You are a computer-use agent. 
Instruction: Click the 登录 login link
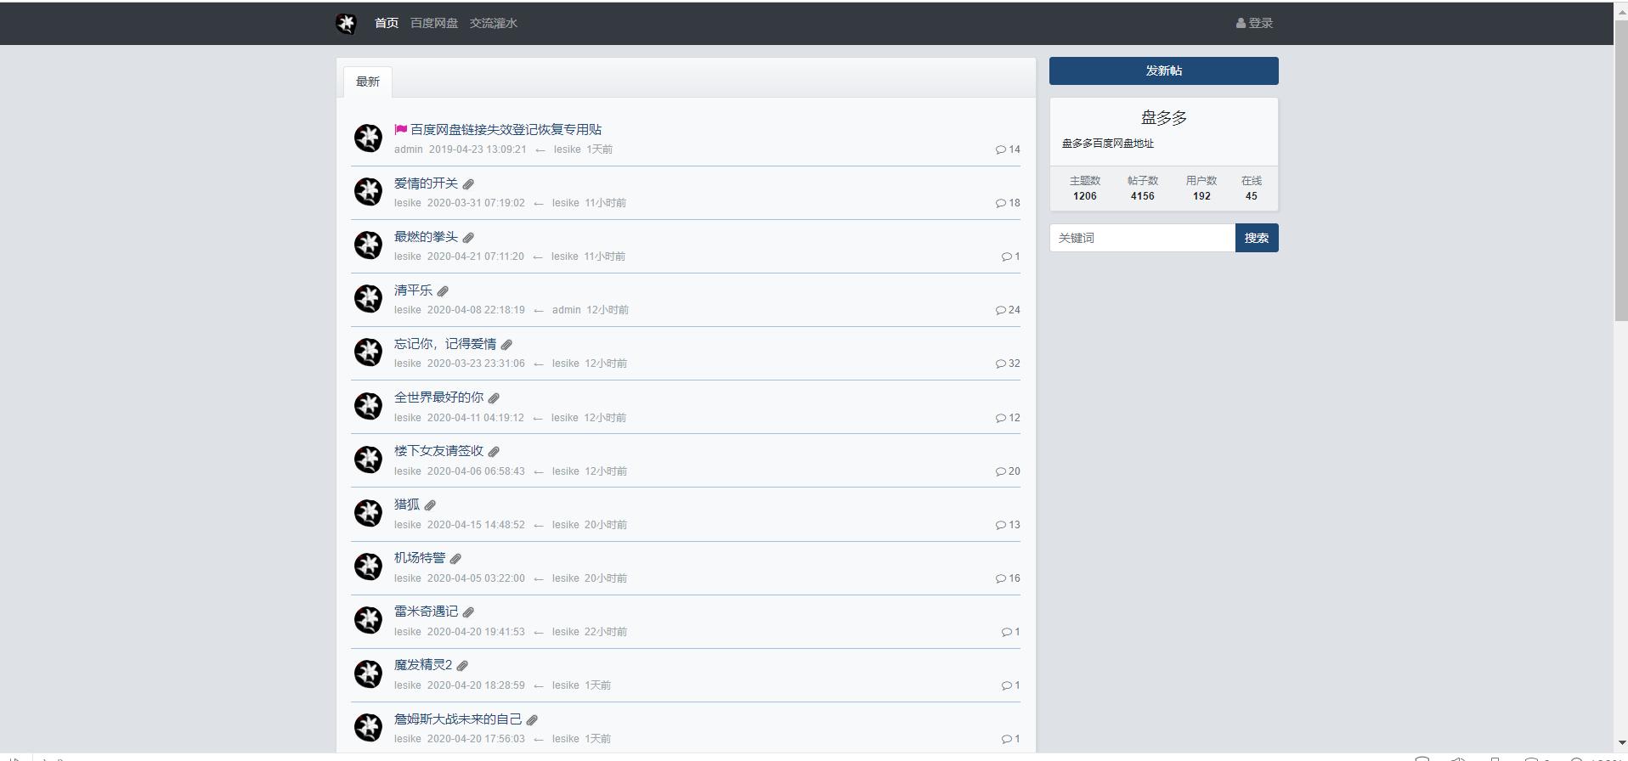pyautogui.click(x=1254, y=24)
